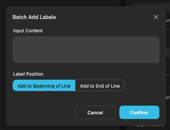170x130 pixels.
Task: Switch label position to end of line
Action: pos(100,85)
